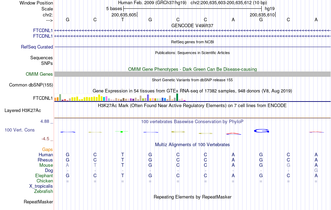Select the Scale label
The width and height of the screenshot is (331, 210).
[x=47, y=9]
